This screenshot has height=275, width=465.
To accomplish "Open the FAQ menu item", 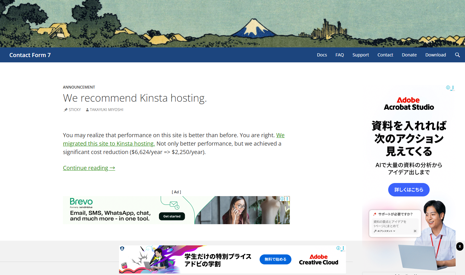I will tap(340, 55).
